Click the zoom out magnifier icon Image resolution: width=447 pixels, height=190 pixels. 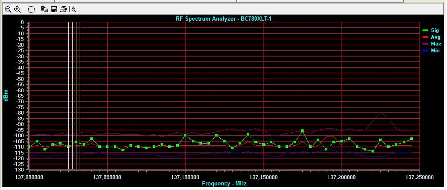click(8, 9)
